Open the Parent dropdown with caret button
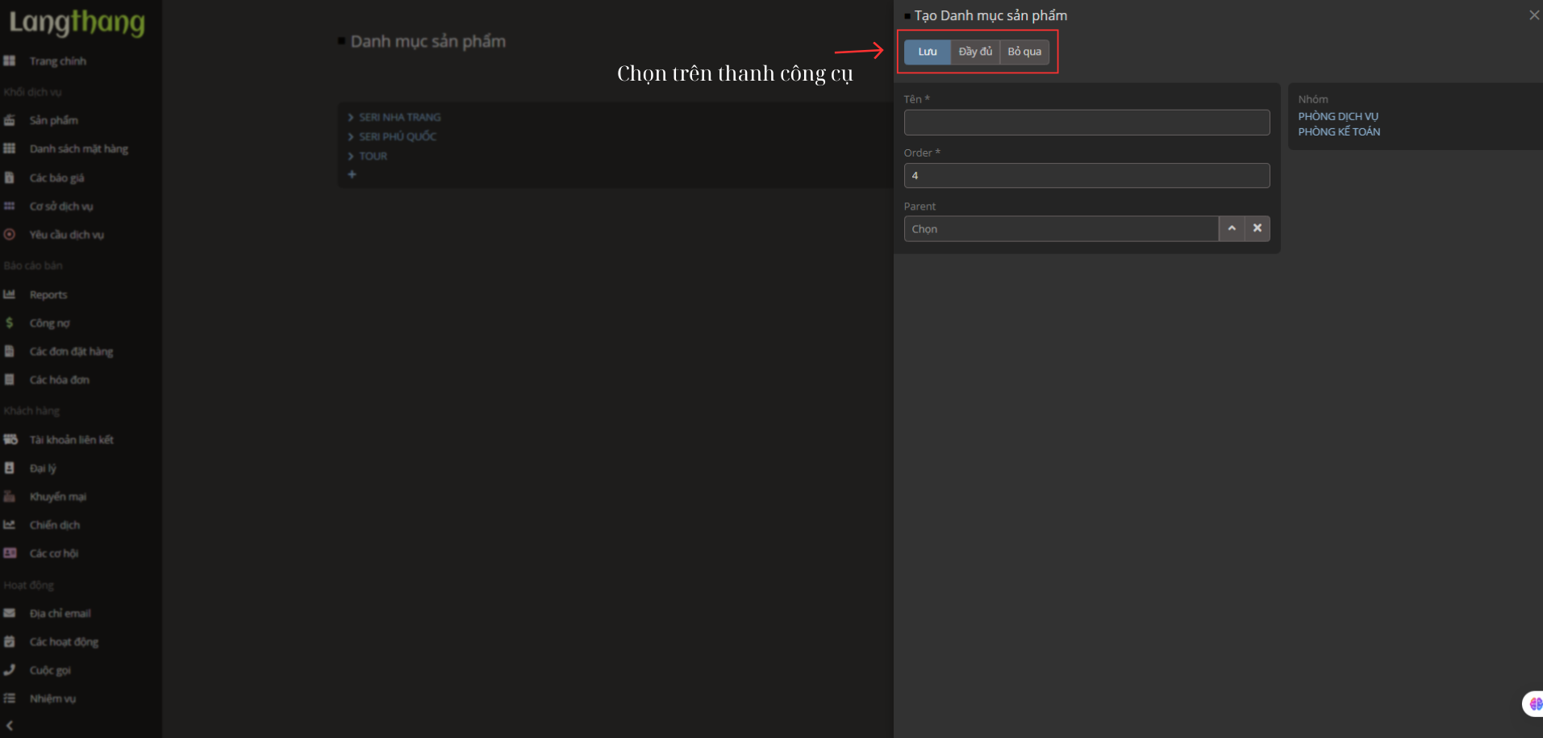 point(1231,228)
